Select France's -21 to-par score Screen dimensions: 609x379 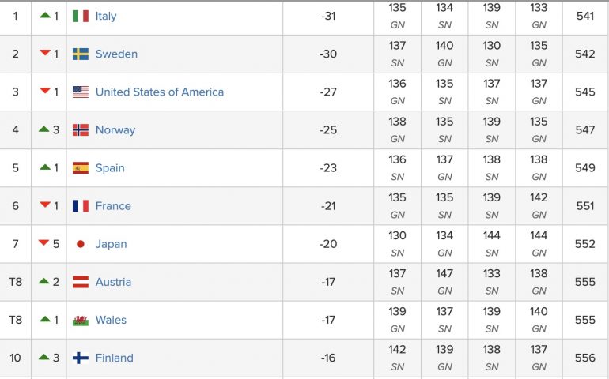pos(328,206)
